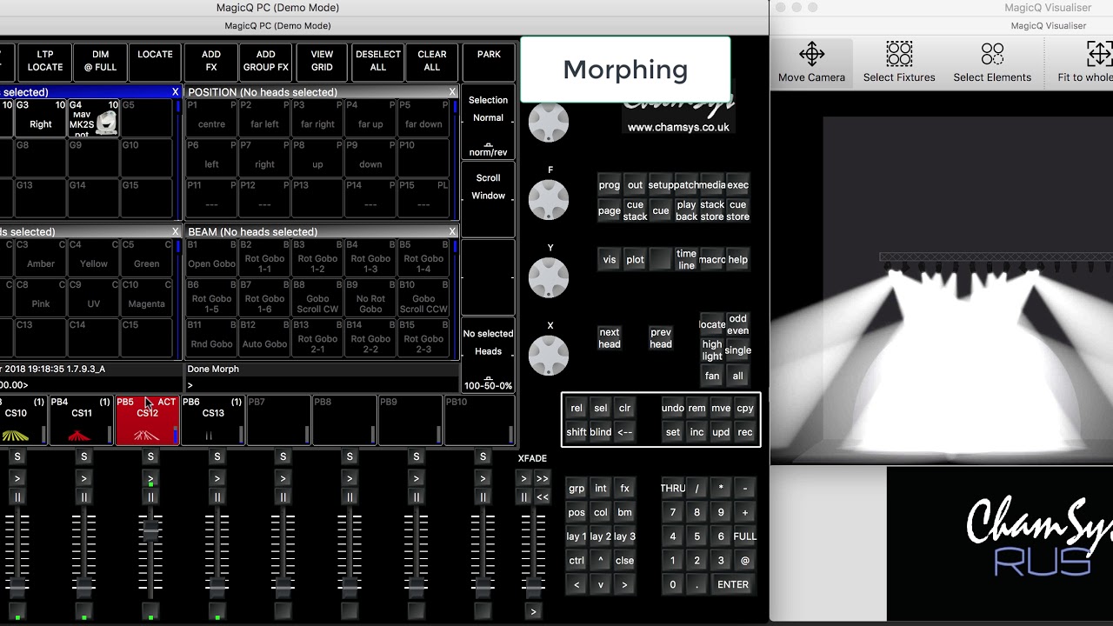Toggle the high light button
This screenshot has width=1113, height=626.
tap(712, 350)
